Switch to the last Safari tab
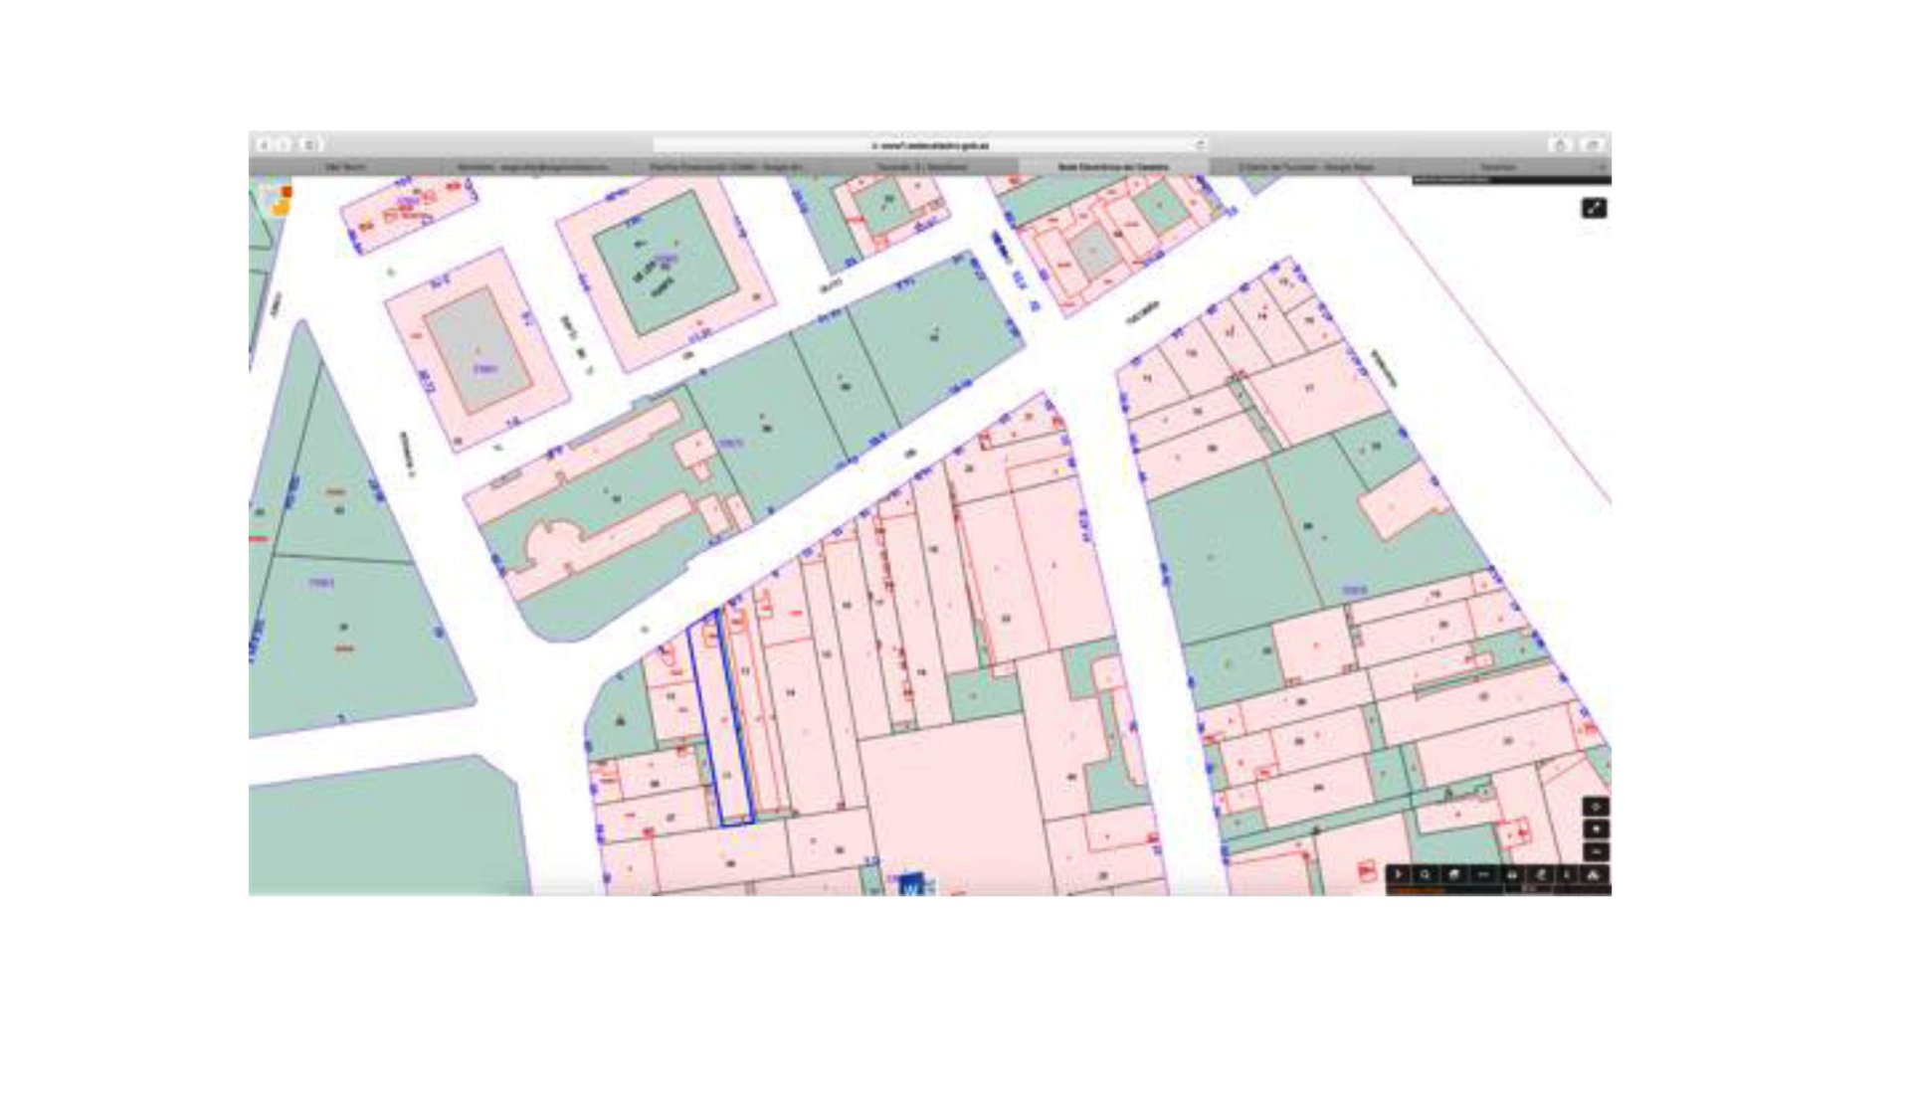 1497,167
